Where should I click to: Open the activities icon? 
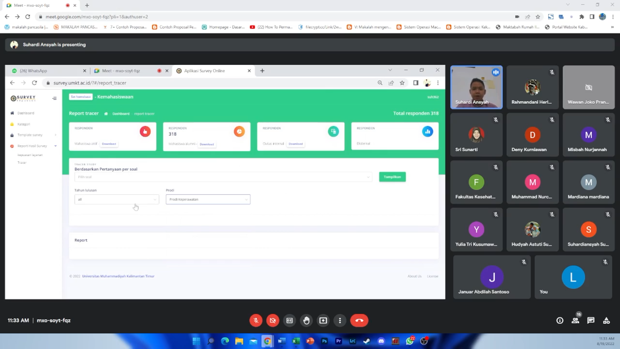pos(606,320)
